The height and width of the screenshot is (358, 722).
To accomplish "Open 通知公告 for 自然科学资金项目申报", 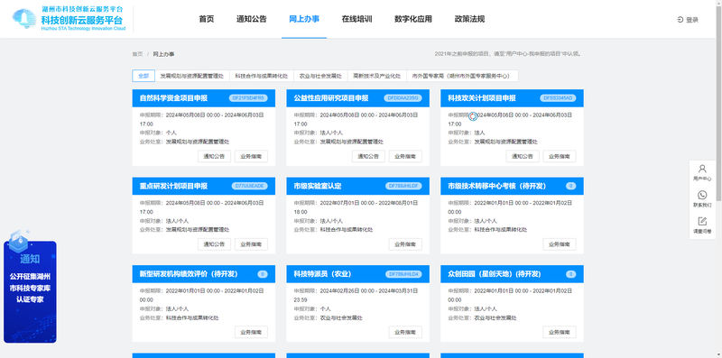I will [214, 156].
